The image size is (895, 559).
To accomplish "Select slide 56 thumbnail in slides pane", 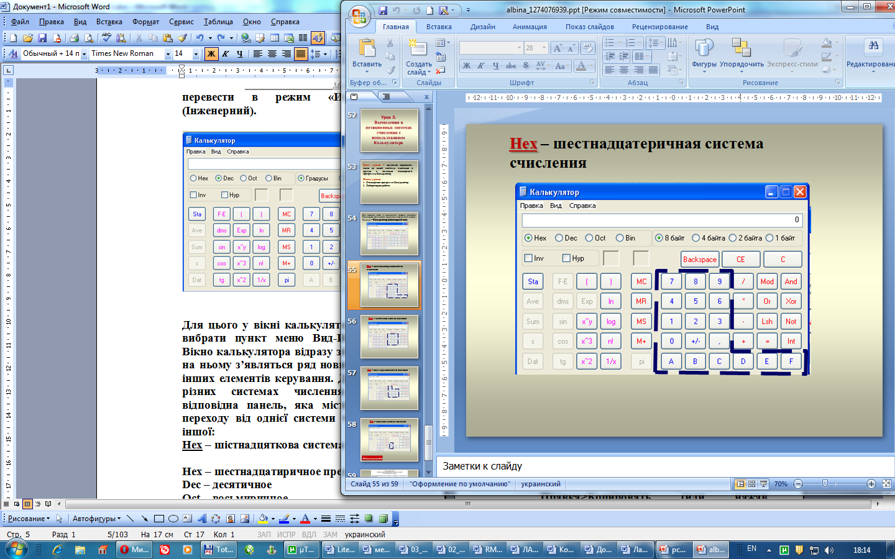I will tap(389, 337).
